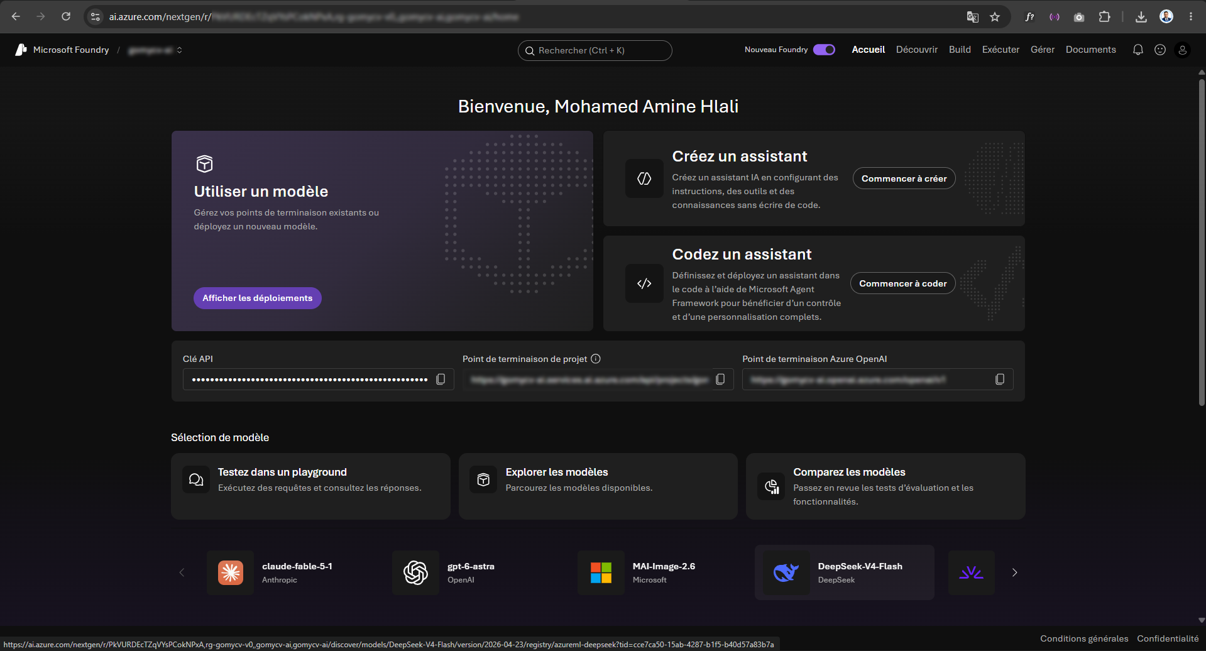Click the page vertical scrollbar
This screenshot has width=1206, height=651.
pos(1202,242)
